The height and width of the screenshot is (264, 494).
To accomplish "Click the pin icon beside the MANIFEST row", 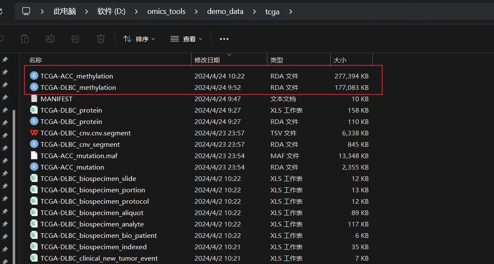I will 5,98.
